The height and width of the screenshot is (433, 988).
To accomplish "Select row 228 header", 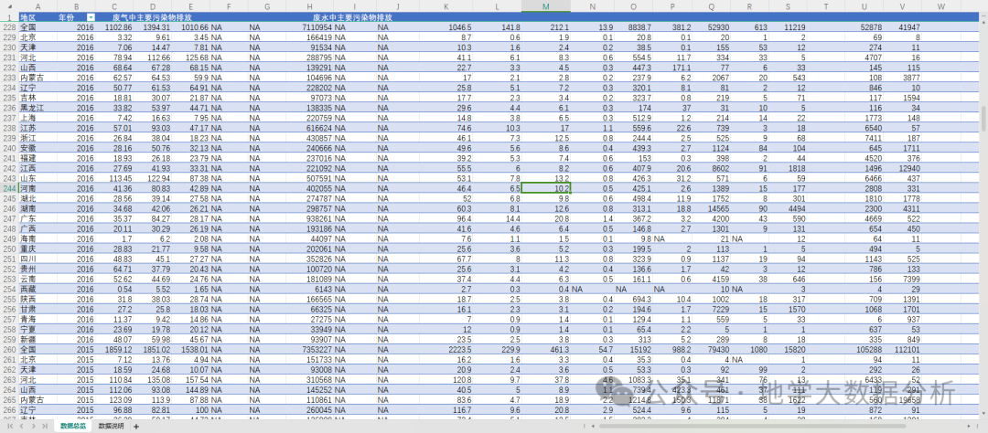I will click(9, 27).
